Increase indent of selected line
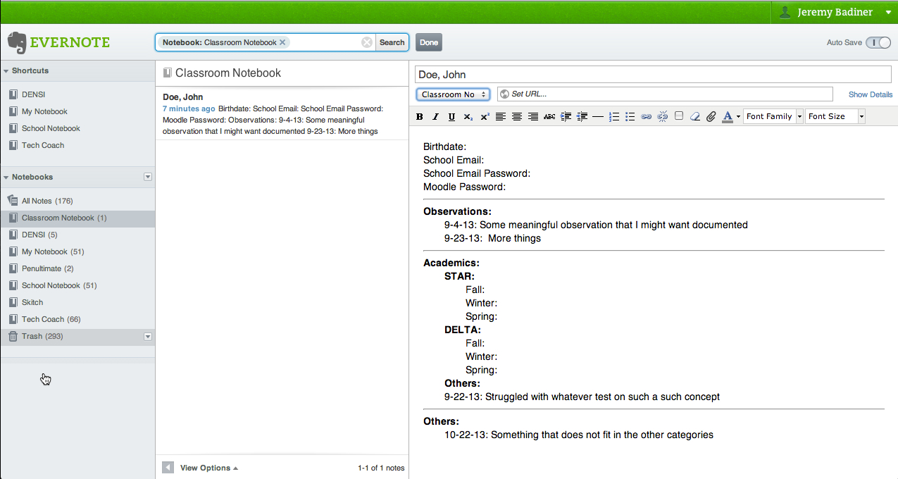Image resolution: width=898 pixels, height=479 pixels. [x=566, y=117]
